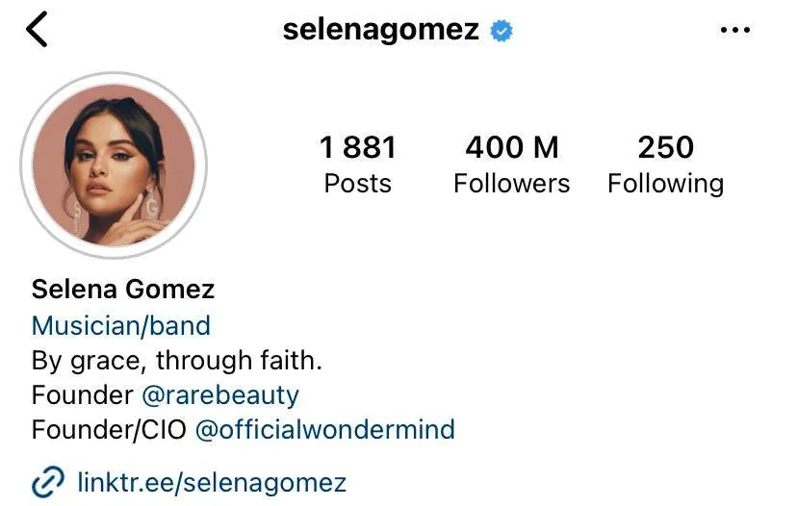797x506 pixels.
Task: Open the three-dot more options menu
Action: point(735,30)
